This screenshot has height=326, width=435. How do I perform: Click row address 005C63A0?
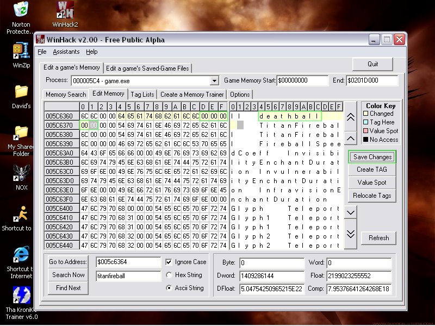point(62,153)
